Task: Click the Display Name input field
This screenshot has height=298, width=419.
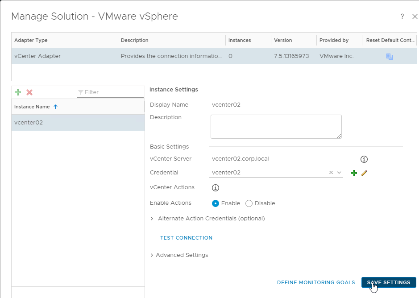Action: pos(276,105)
